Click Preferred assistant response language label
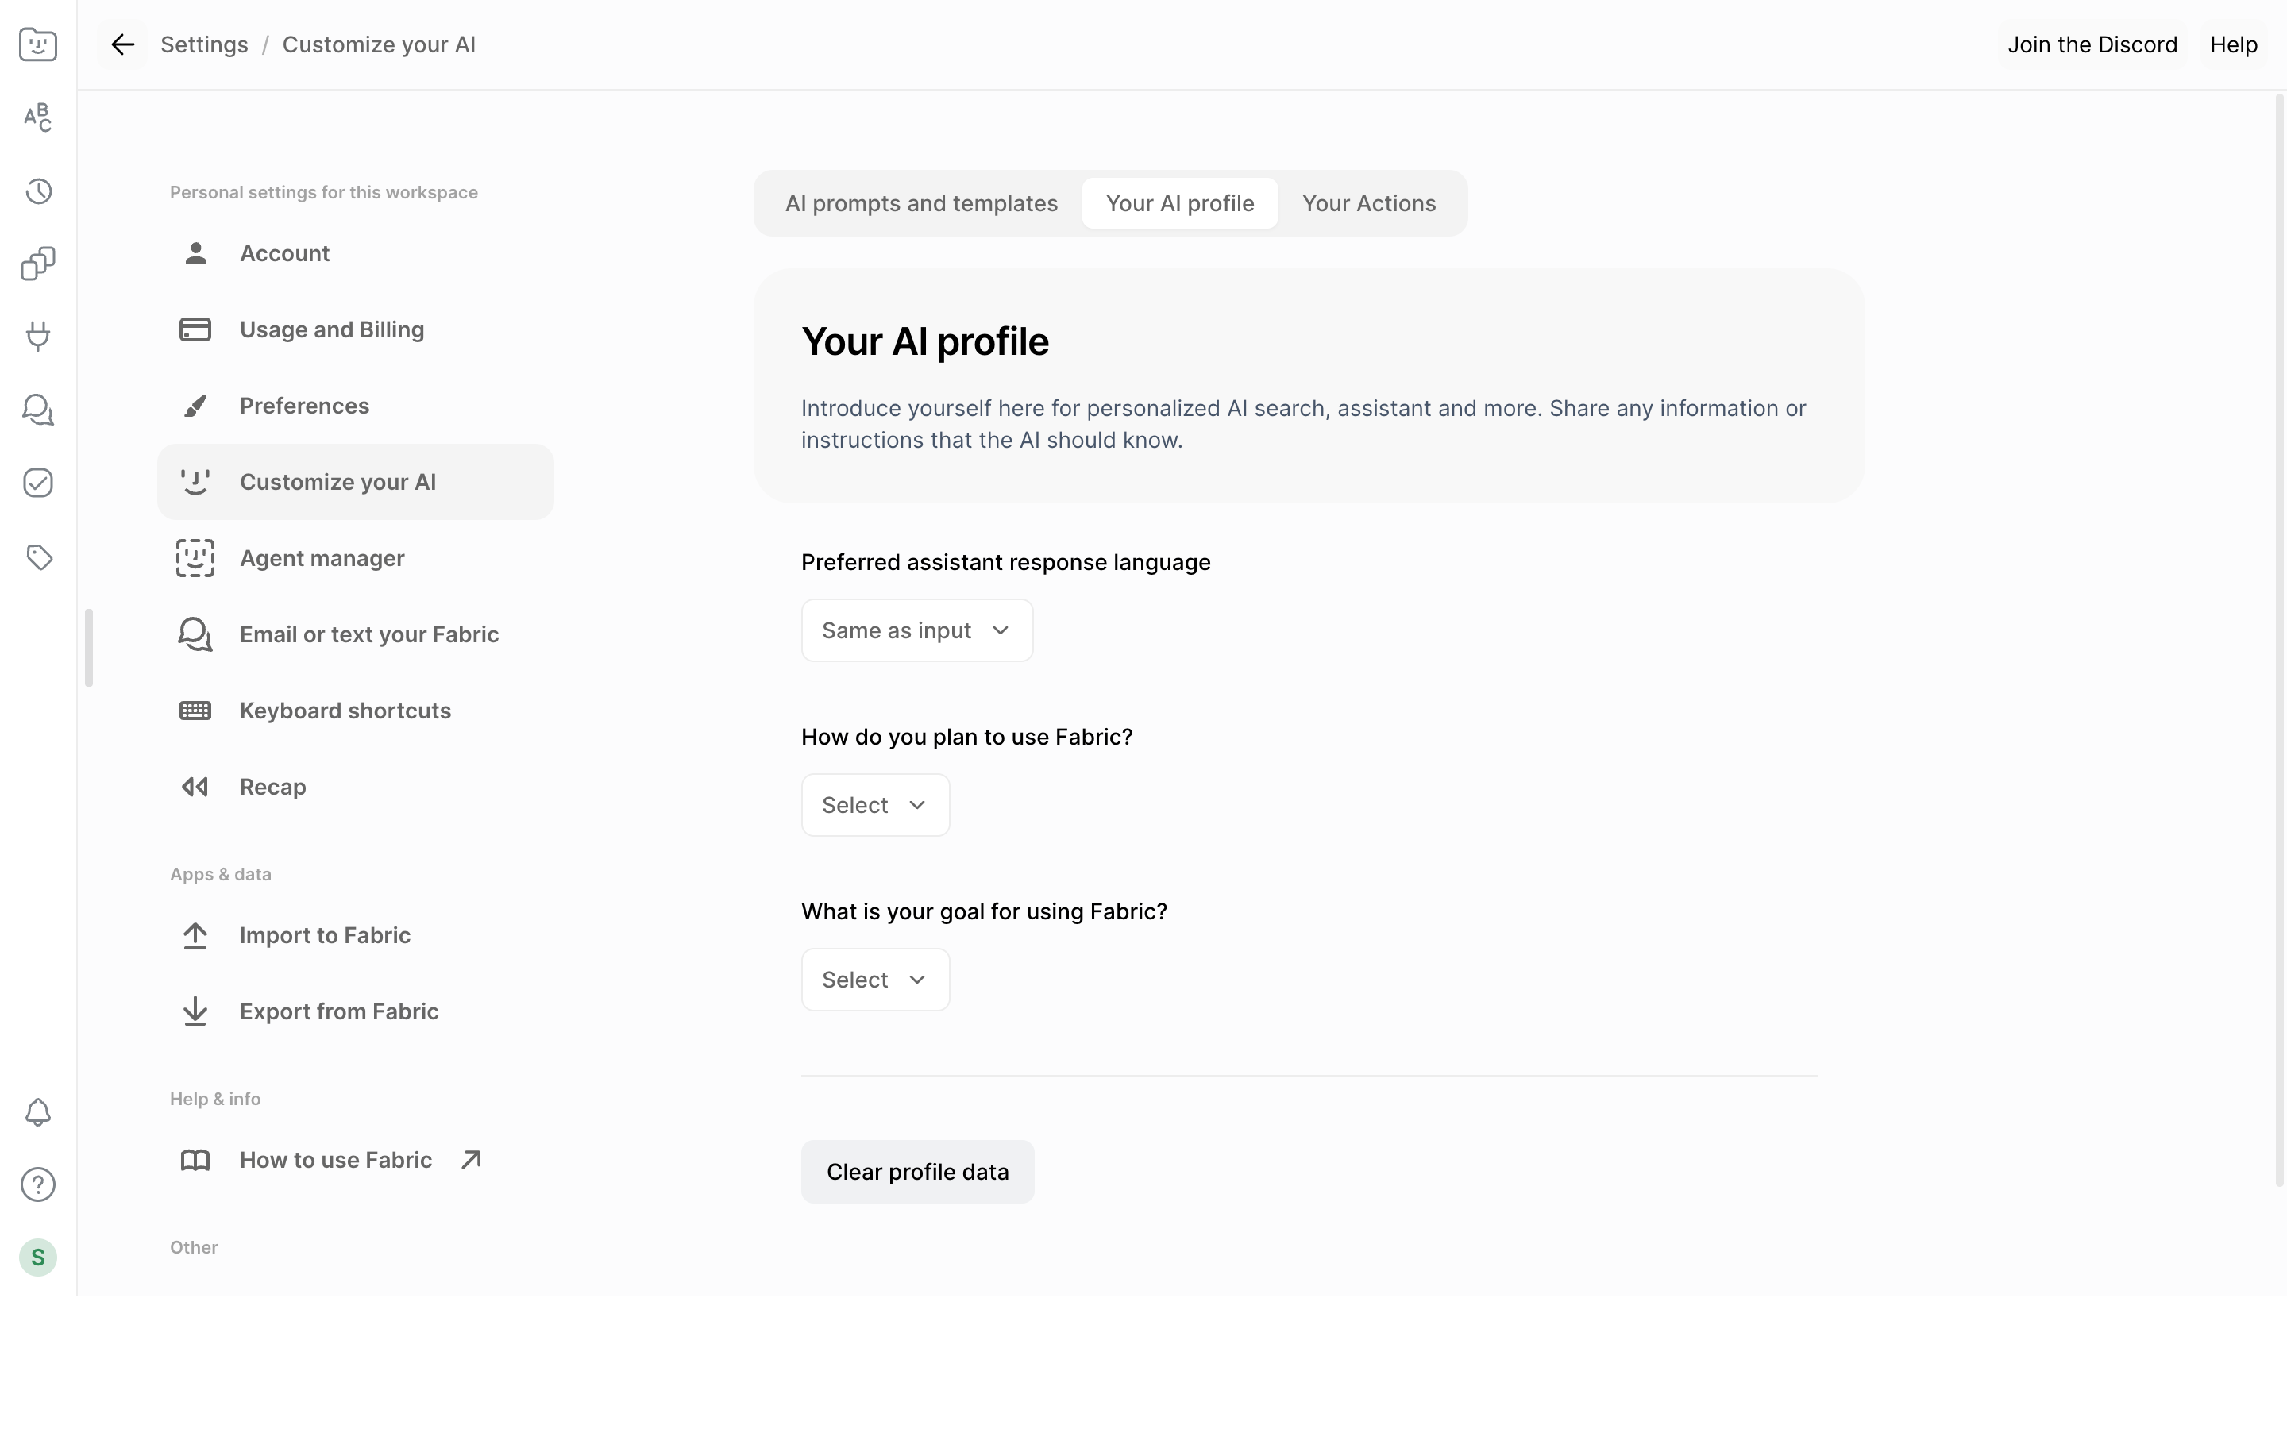The image size is (2287, 1429). (1005, 562)
